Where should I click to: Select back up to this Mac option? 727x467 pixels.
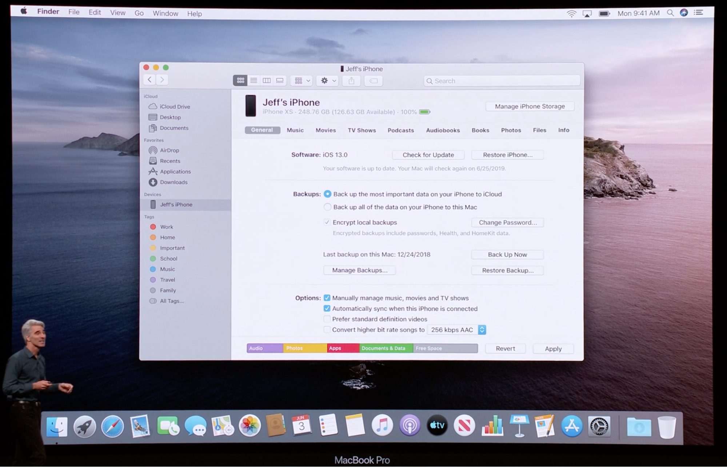point(327,207)
